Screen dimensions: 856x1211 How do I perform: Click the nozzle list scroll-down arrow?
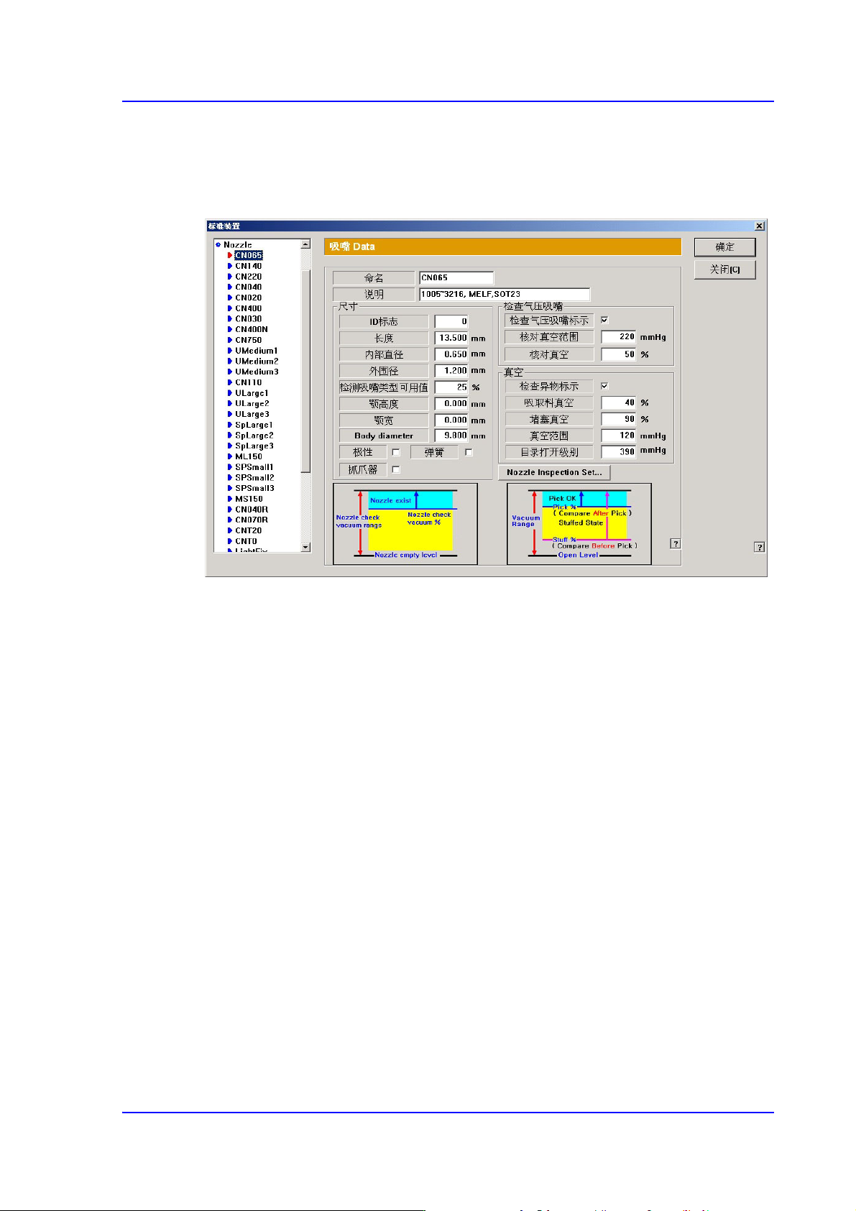[x=305, y=547]
